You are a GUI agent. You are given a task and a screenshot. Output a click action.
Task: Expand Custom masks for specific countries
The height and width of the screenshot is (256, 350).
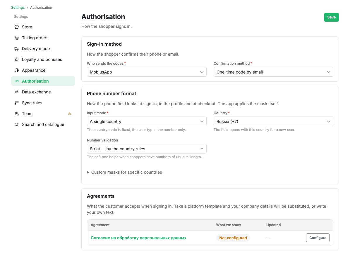coord(124,172)
